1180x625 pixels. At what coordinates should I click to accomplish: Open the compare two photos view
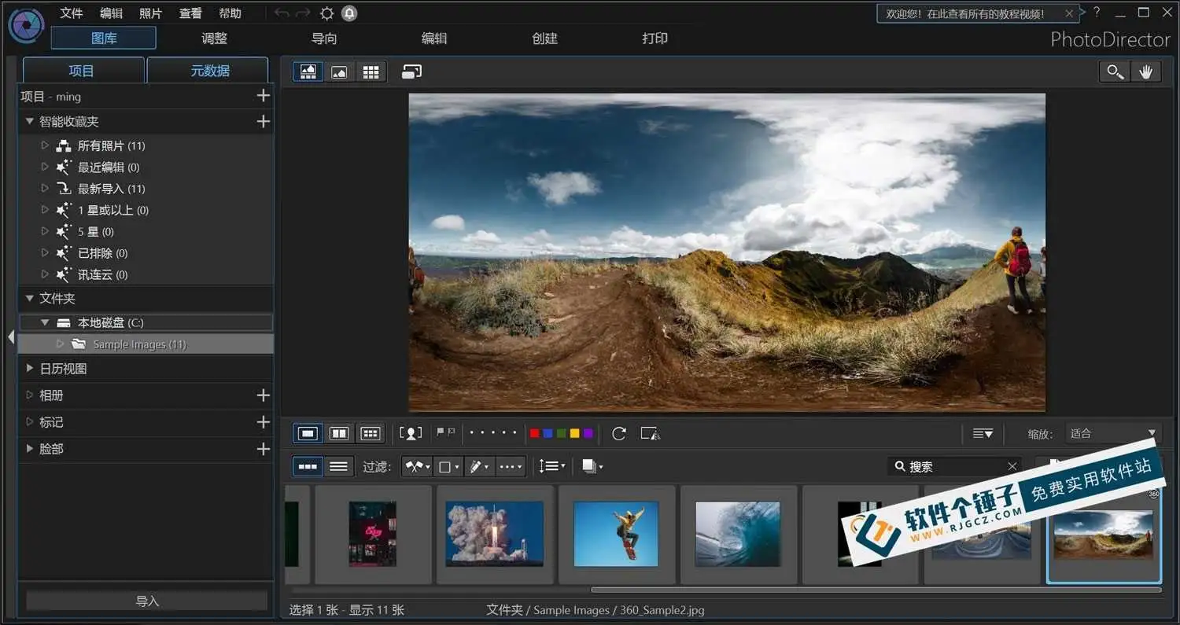coord(339,433)
